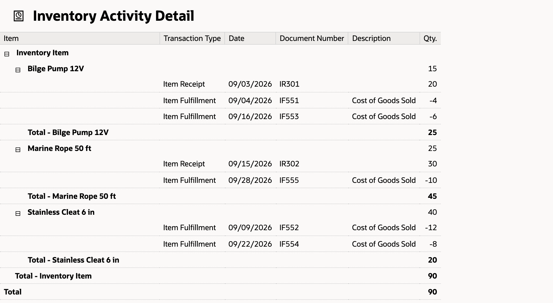Click quantity -12 on the IF552 row

click(x=431, y=228)
